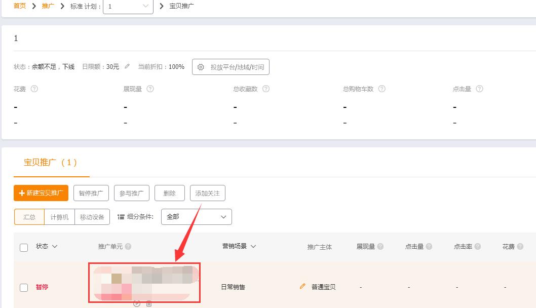Image resolution: width=536 pixels, height=308 pixels.
Task: Click the help icon next to 点击率
Action: (x=477, y=247)
